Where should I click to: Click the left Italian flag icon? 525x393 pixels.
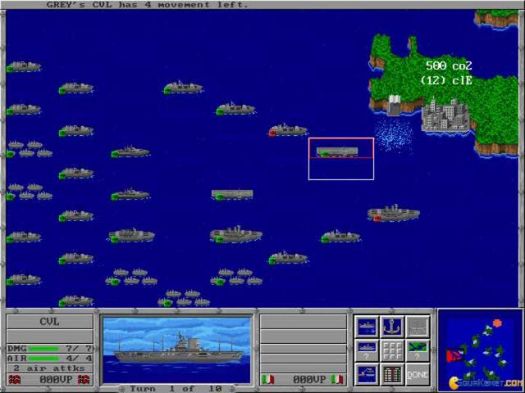pyautogui.click(x=267, y=380)
